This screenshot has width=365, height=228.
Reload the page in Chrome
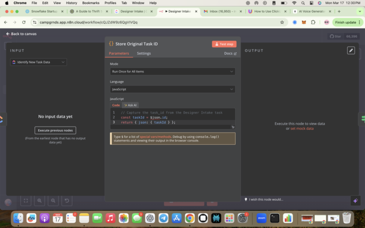click(x=24, y=22)
